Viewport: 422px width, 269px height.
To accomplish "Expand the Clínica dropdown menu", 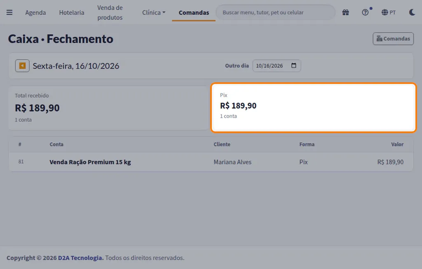I will click(154, 13).
